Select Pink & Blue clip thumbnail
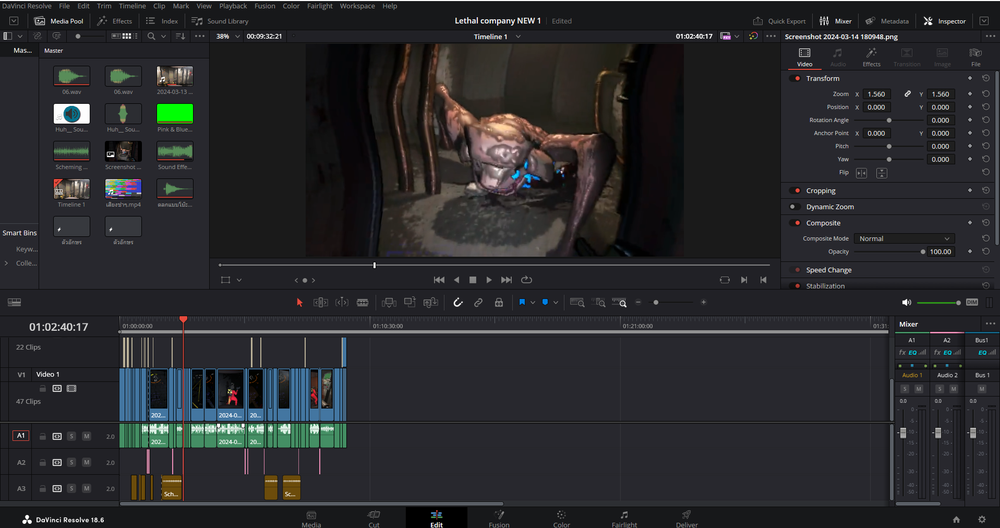The image size is (1000, 528). [175, 113]
